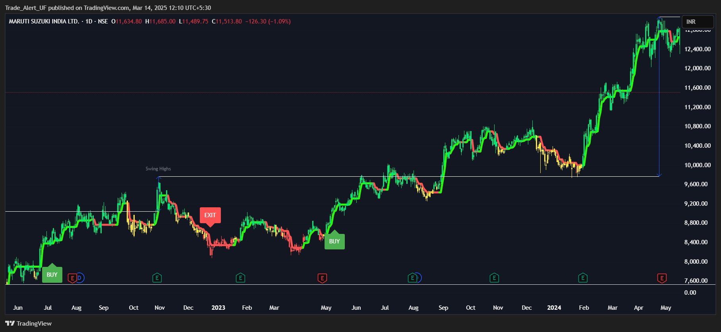
Task: Click the change value −126.30 (−1.09%)
Action: pyautogui.click(x=268, y=21)
